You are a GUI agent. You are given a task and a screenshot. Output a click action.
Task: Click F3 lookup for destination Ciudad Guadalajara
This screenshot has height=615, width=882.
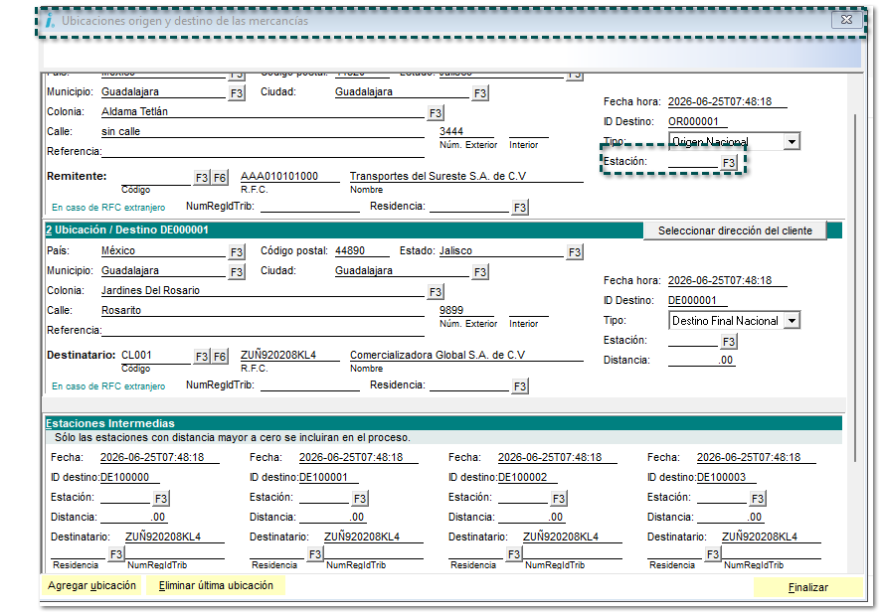pyautogui.click(x=480, y=272)
